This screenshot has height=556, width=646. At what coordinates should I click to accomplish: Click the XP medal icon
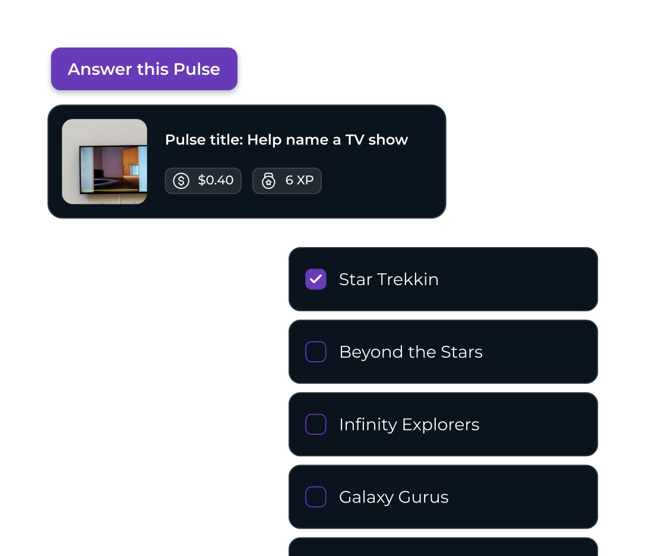[x=268, y=181]
